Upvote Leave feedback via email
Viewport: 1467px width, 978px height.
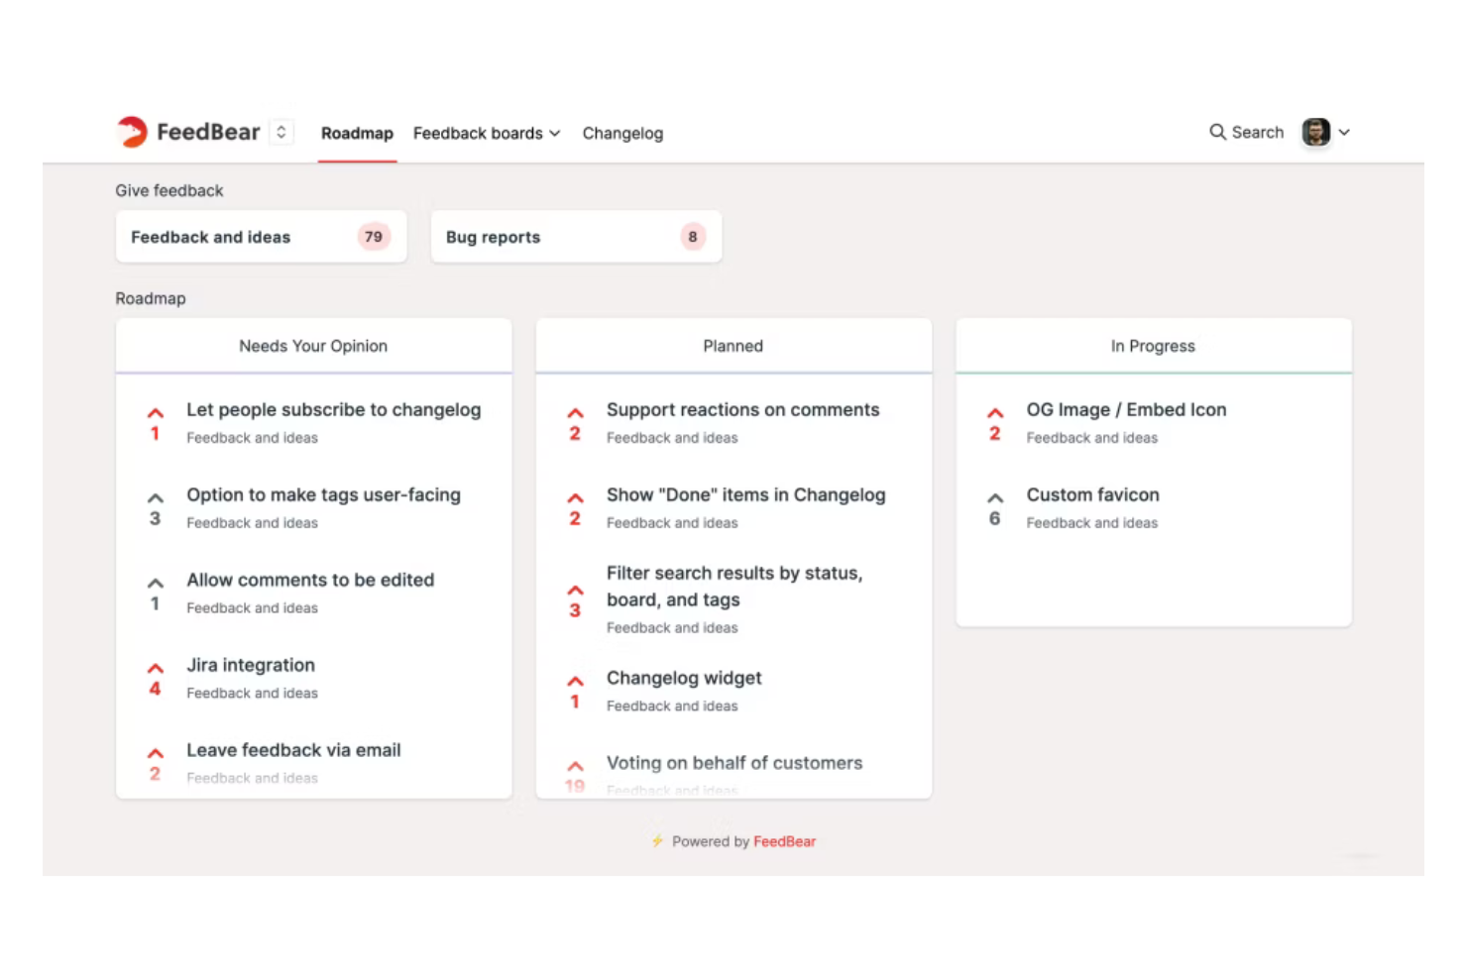pos(156,754)
